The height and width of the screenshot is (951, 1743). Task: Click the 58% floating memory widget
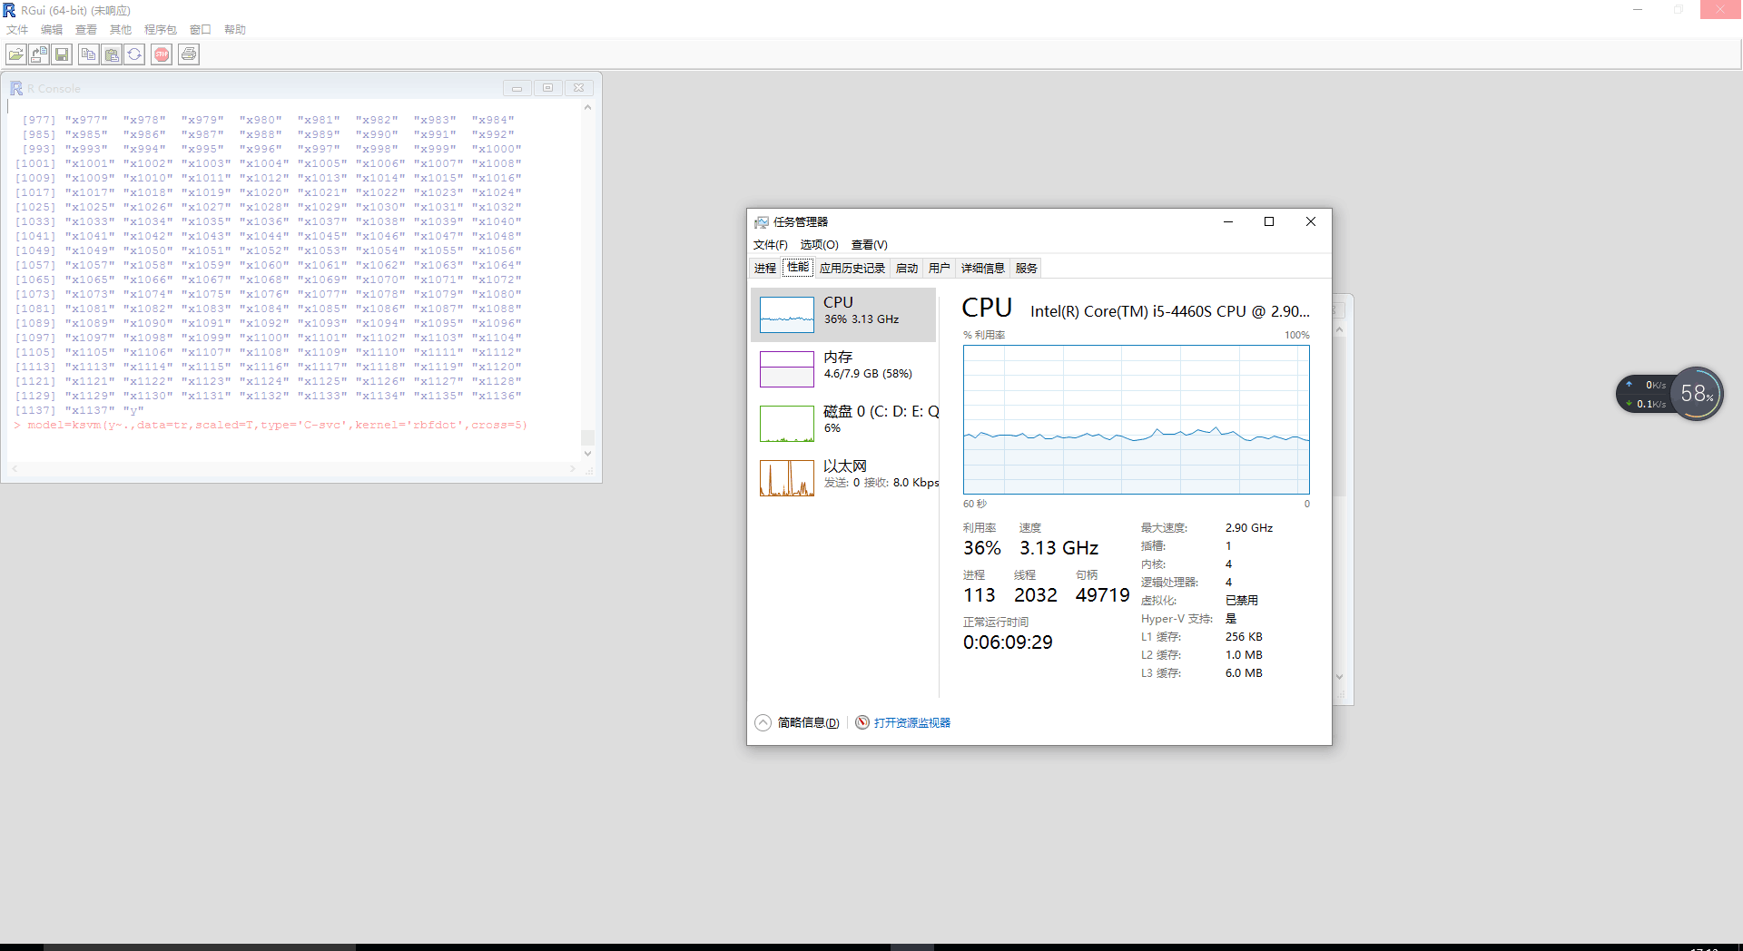pyautogui.click(x=1696, y=394)
